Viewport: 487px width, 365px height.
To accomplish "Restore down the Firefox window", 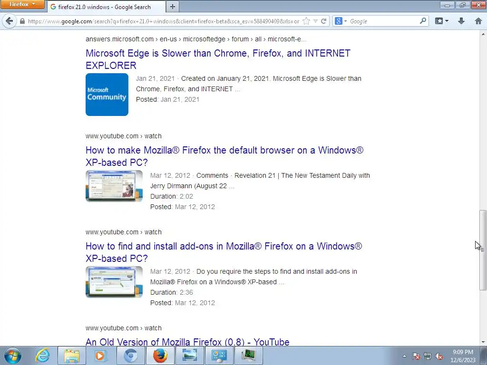I will point(463,5).
